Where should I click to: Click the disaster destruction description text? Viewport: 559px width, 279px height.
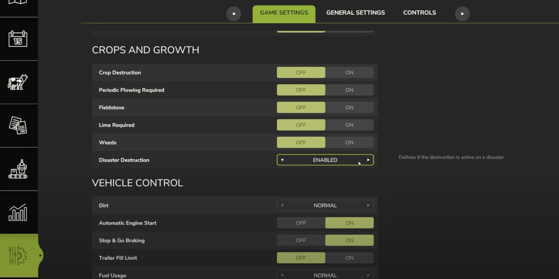click(x=451, y=157)
